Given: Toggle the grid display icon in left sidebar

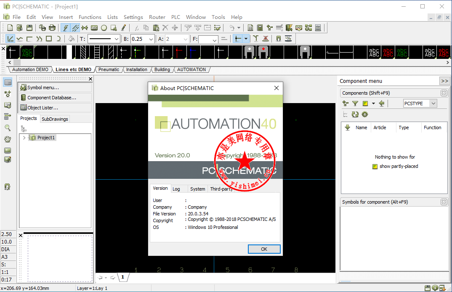Looking at the screenshot, I should click(8, 82).
